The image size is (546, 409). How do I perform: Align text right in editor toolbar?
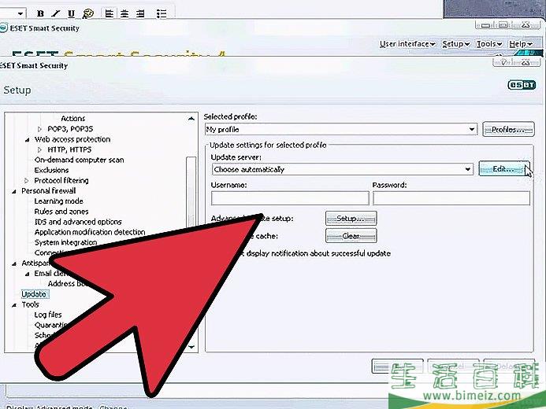140,13
